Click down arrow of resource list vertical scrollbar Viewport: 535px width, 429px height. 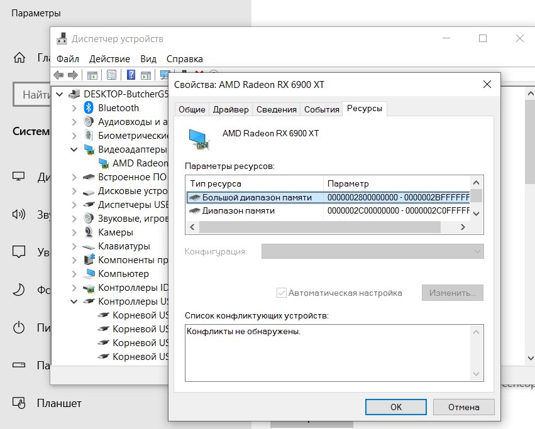click(x=477, y=214)
